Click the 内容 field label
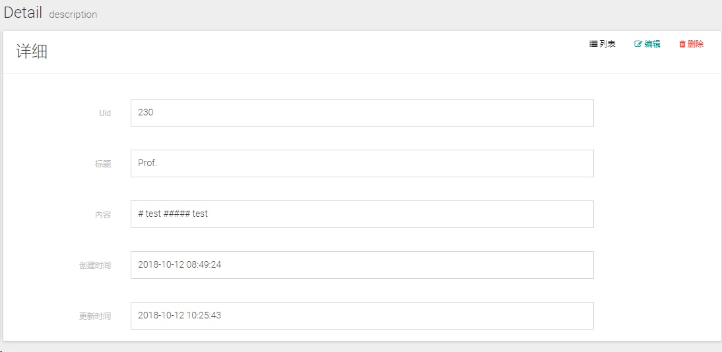Viewport: 722px width, 352px height. click(x=103, y=215)
